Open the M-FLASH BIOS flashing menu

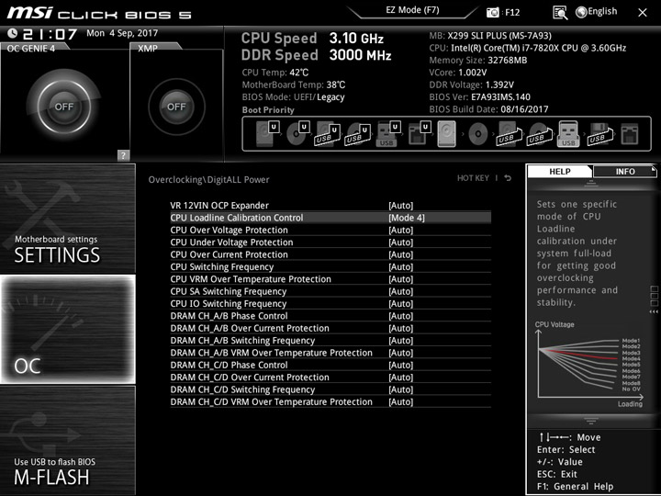click(x=68, y=440)
